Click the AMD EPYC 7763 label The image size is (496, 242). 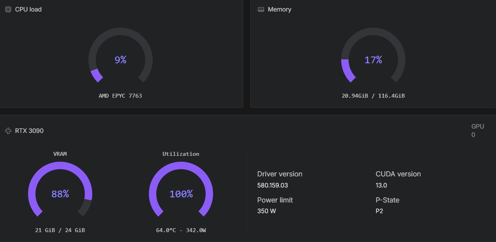coord(120,96)
